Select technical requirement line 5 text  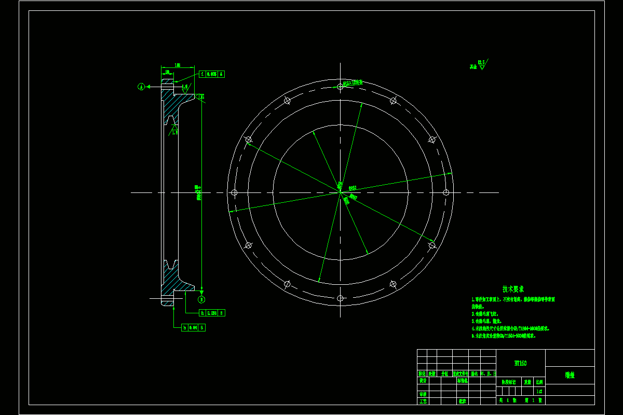(504, 336)
